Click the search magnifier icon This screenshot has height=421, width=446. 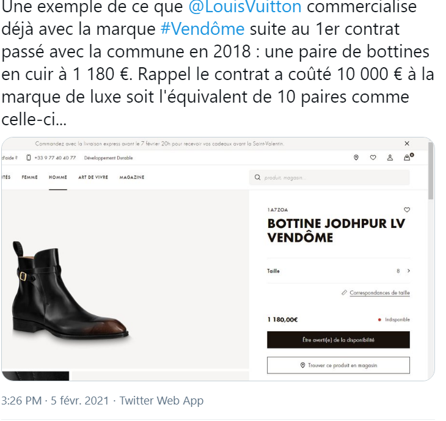[x=257, y=177]
